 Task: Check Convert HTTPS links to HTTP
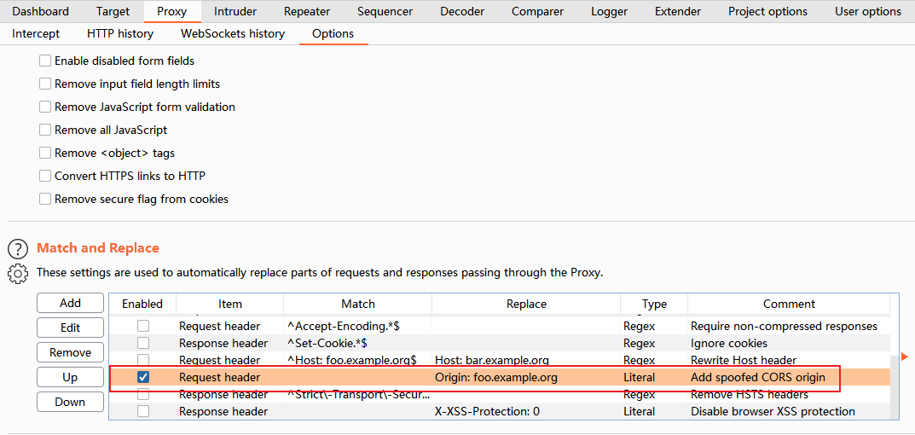45,177
